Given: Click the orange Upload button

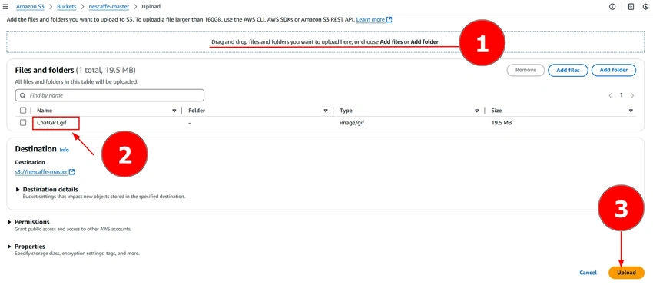Looking at the screenshot, I should click(x=626, y=273).
